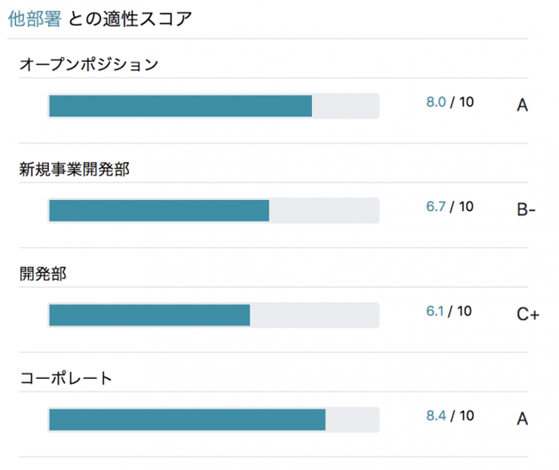Click the empty part of 開発部 bar

(314, 315)
